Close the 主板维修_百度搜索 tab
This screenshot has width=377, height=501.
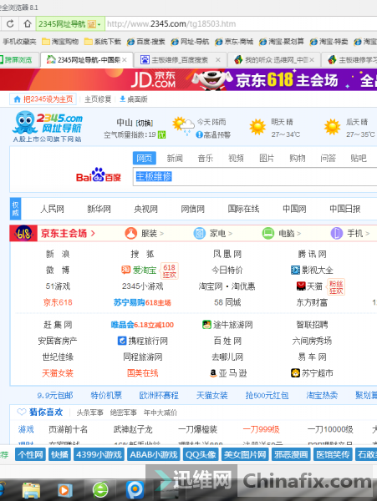[x=218, y=60]
